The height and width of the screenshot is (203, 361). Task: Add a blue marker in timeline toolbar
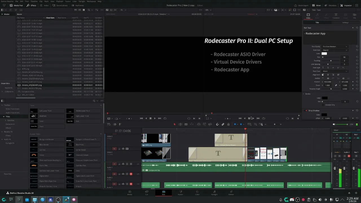(x=241, y=124)
